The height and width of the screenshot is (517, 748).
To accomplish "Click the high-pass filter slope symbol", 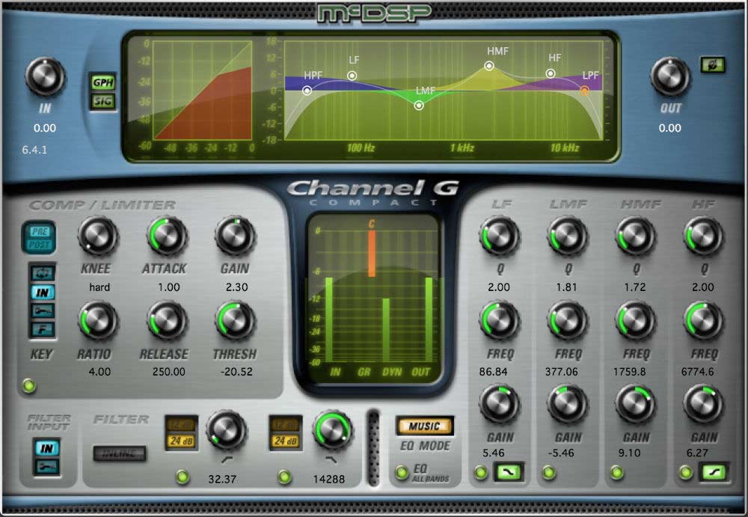I will [227, 459].
